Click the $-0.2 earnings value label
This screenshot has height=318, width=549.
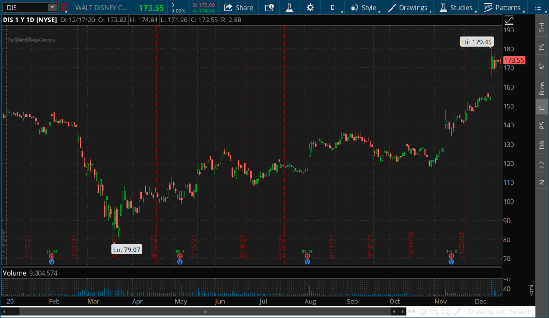click(x=452, y=251)
